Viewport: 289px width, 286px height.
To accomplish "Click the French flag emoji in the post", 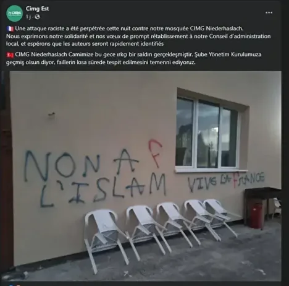I will (x=10, y=28).
